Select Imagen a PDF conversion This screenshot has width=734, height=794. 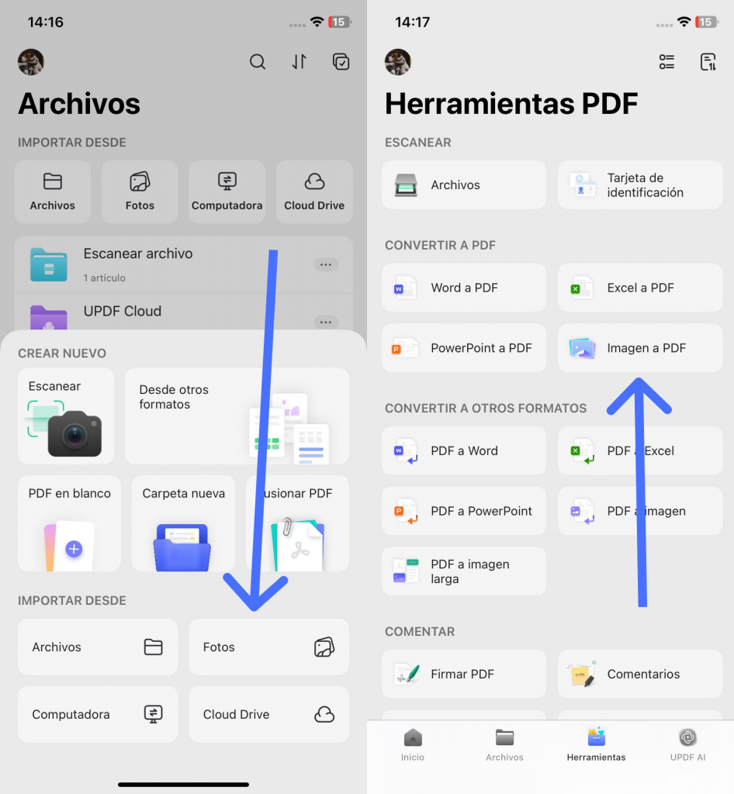tap(640, 348)
